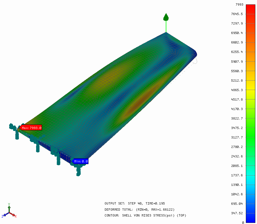Click legend value 7297.9
Viewport: 257px width, 224px height.
coord(237,23)
